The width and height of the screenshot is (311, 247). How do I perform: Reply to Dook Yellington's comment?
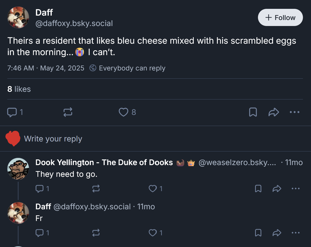point(39,188)
